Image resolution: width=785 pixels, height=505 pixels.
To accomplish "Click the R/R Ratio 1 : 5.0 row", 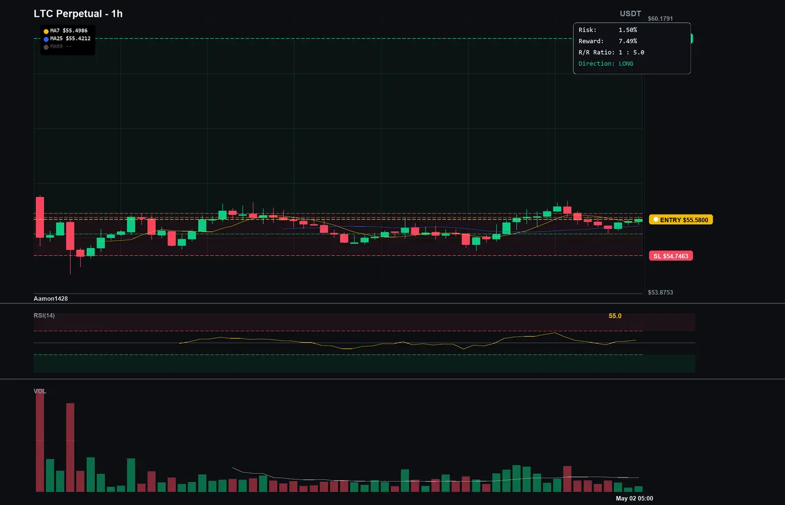I will pos(611,53).
